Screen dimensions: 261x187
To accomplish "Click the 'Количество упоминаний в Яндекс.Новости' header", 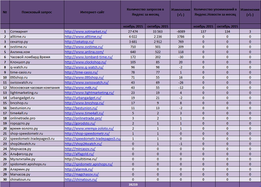I will pos(215,12).
